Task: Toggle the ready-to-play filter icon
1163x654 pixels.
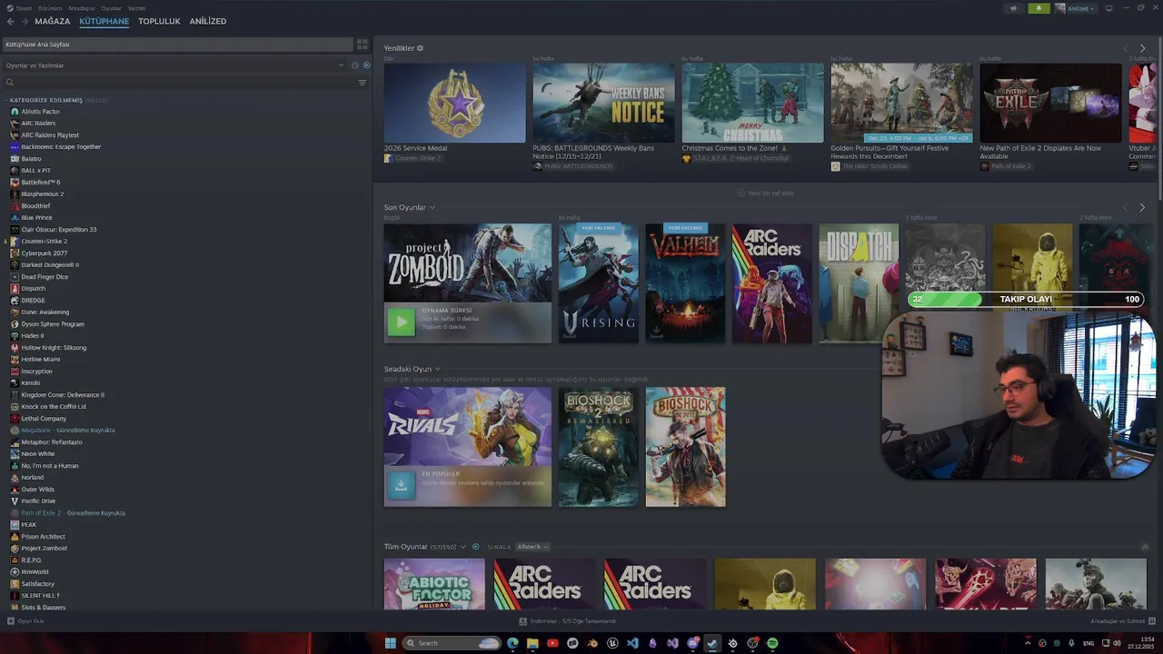Action: click(367, 65)
